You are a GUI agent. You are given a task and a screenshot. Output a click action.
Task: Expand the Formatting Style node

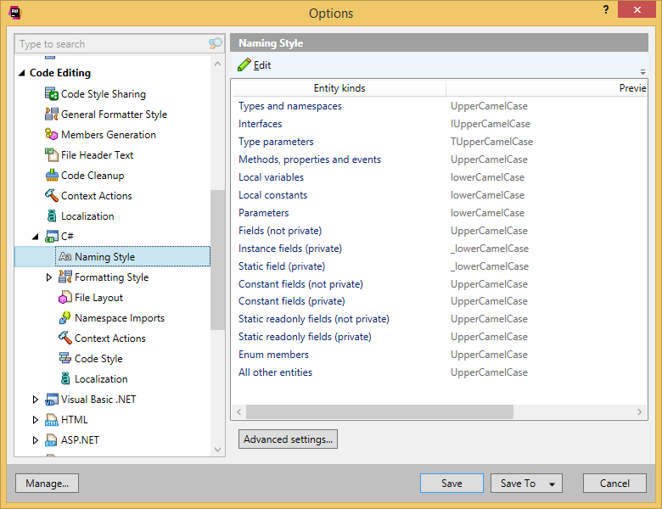49,277
